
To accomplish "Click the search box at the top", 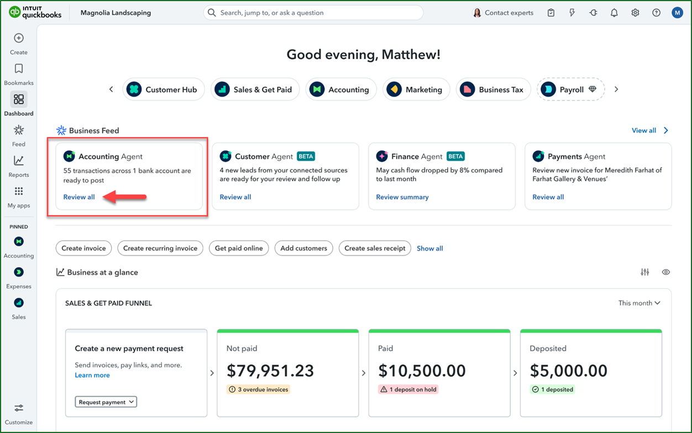I will (313, 13).
